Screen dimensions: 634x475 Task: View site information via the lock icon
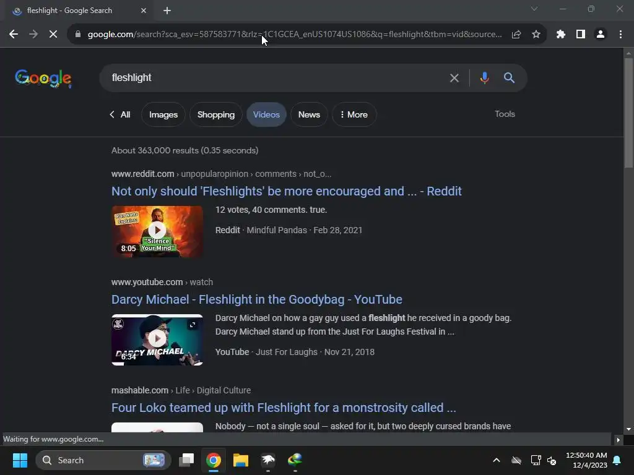(78, 35)
